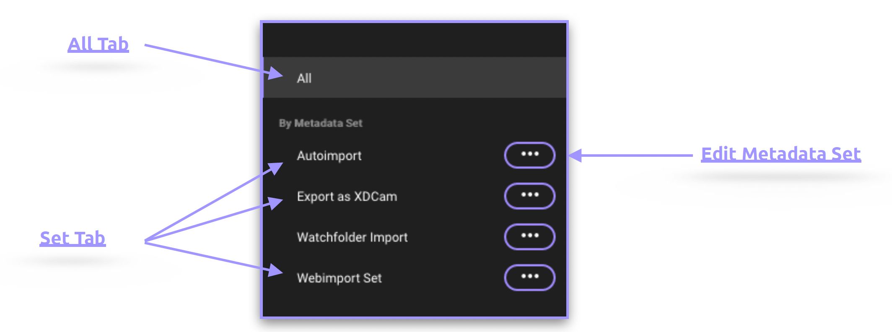The height and width of the screenshot is (332, 892).
Task: Switch to the Autoimport metadata set tab
Action: point(329,156)
